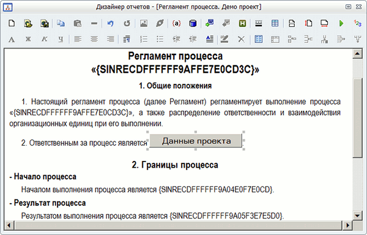Click the page break icon
This screenshot has width=367, height=235.
pyautogui.click(x=292, y=23)
